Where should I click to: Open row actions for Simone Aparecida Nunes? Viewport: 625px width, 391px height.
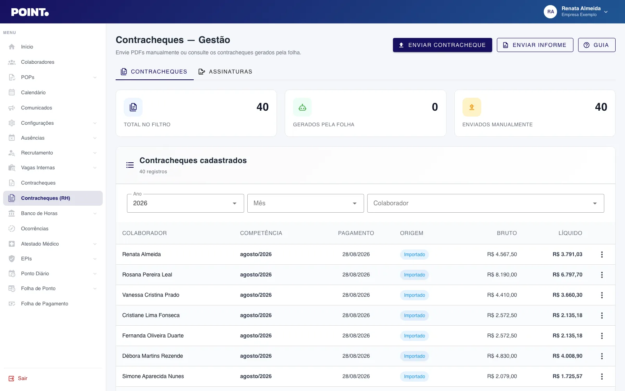602,377
